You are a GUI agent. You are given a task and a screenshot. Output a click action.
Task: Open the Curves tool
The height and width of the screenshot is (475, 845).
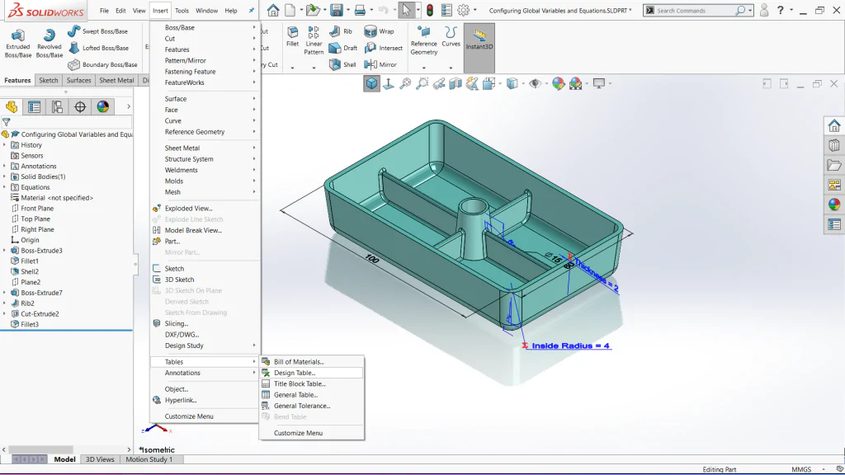tap(451, 36)
